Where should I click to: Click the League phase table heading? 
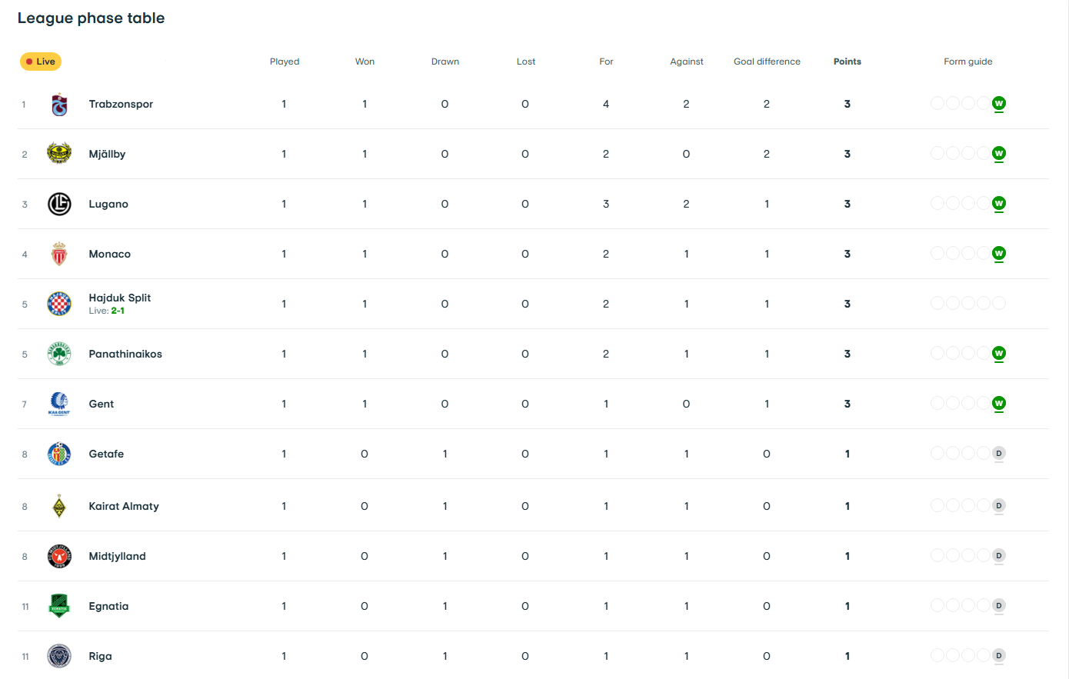pos(92,18)
